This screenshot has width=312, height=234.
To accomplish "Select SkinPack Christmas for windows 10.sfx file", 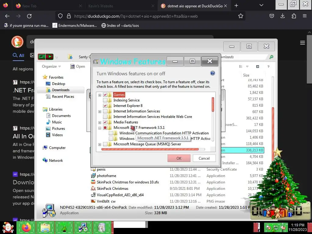I will coord(128,182).
